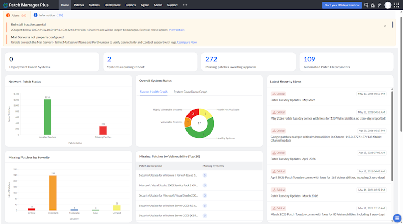
Task: Click the Configure Now link
Action: point(187,42)
